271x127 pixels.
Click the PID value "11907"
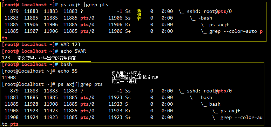(31, 31)
